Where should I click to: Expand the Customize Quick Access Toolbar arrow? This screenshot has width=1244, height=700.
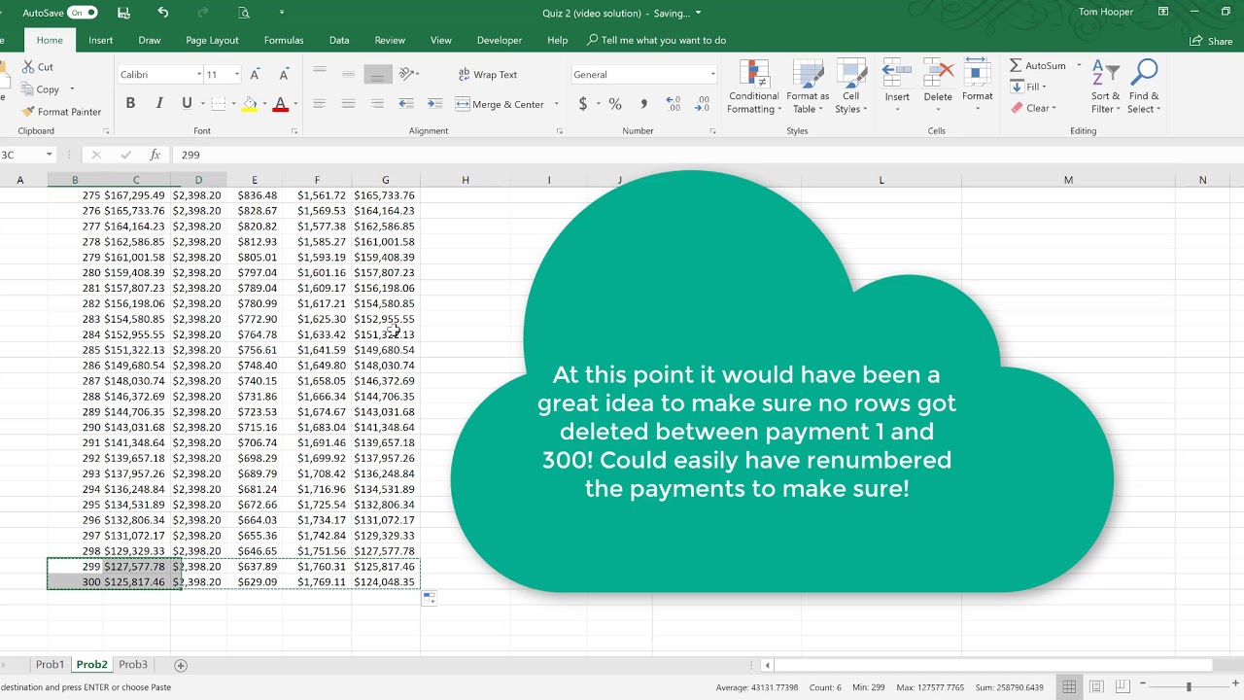[x=281, y=13]
